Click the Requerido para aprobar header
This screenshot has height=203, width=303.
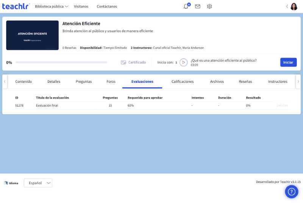click(145, 98)
